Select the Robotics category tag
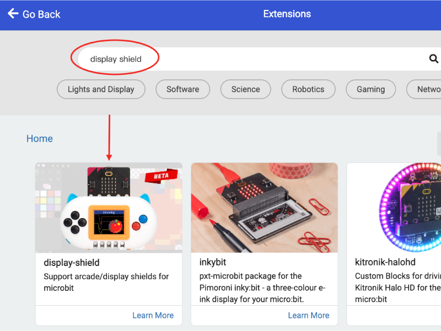 click(x=308, y=89)
